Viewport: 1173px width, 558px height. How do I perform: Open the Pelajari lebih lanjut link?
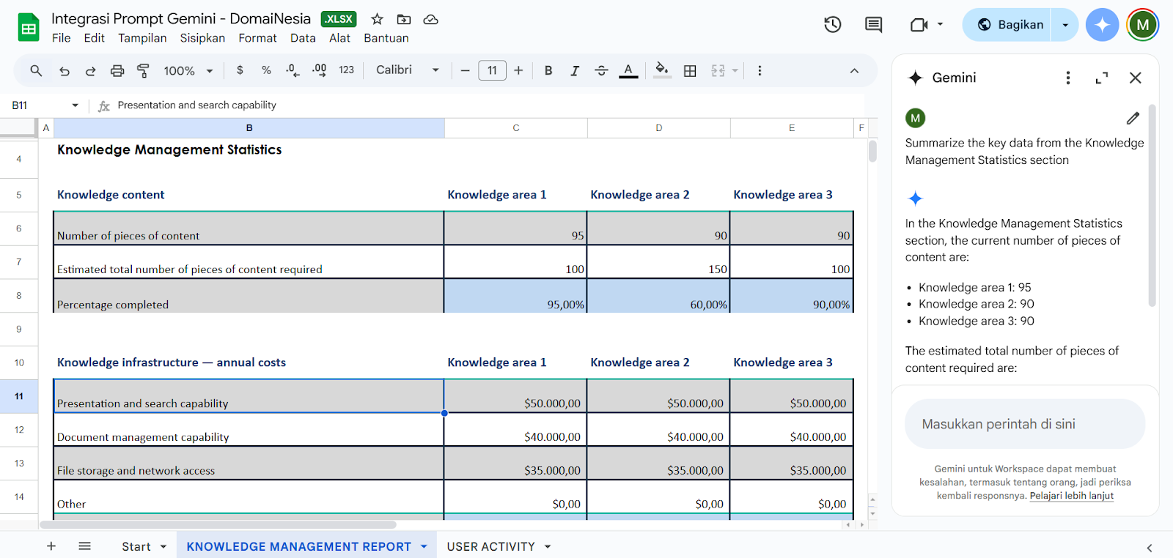point(1071,496)
